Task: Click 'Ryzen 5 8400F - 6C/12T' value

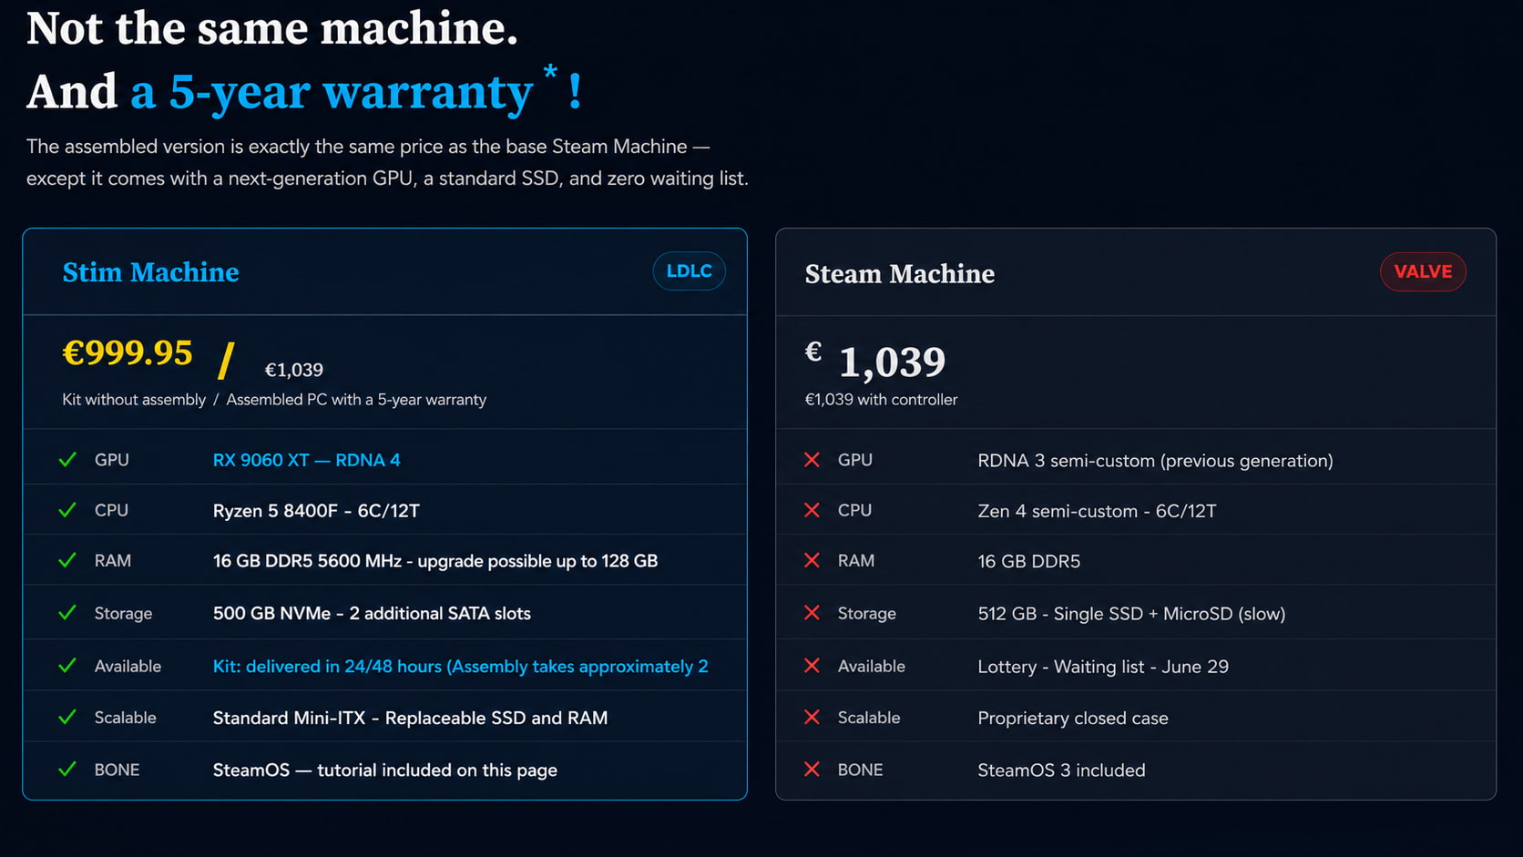Action: (316, 511)
